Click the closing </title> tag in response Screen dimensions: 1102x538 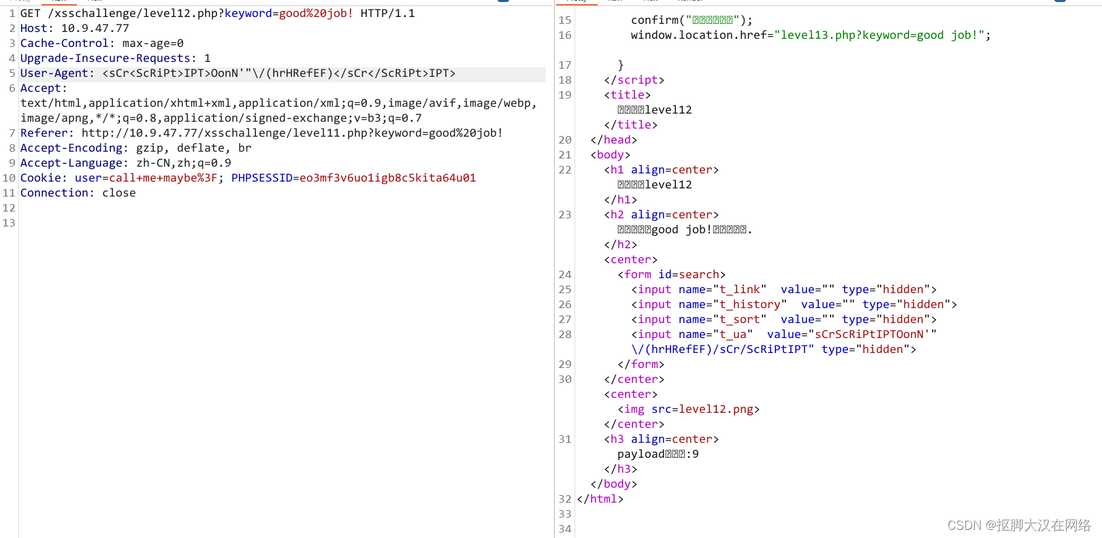click(x=630, y=125)
